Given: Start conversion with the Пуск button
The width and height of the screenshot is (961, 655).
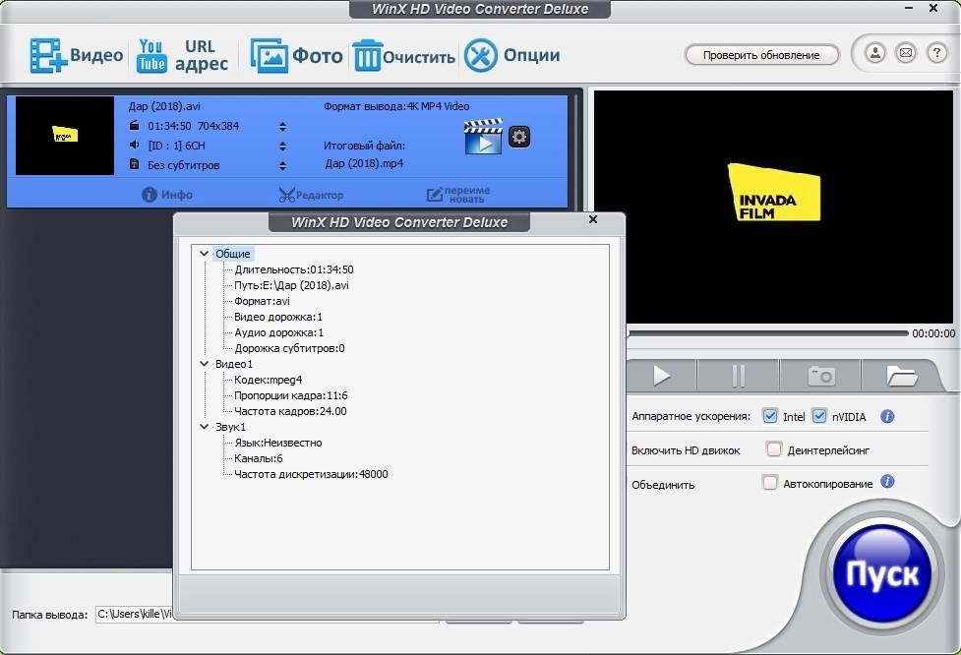Looking at the screenshot, I should [x=882, y=574].
